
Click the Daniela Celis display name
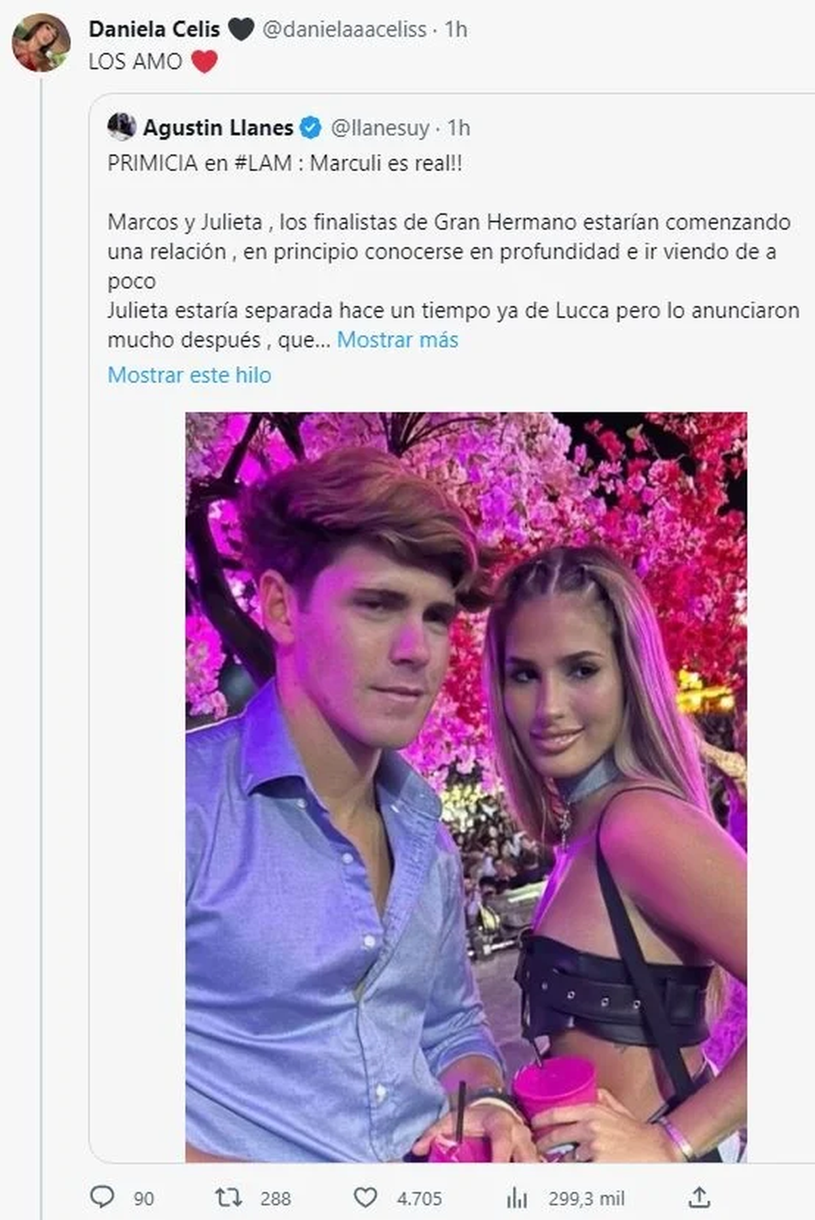pos(156,28)
